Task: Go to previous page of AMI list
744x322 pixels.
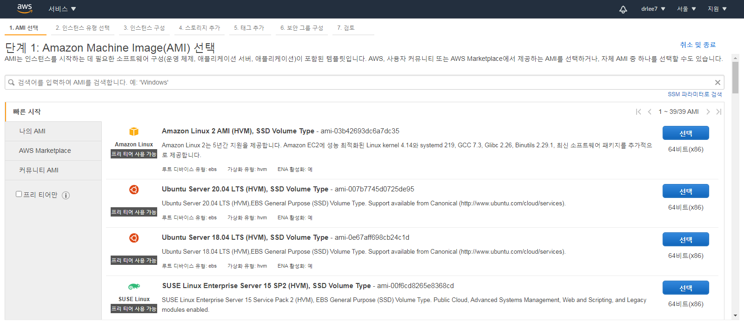Action: point(650,112)
